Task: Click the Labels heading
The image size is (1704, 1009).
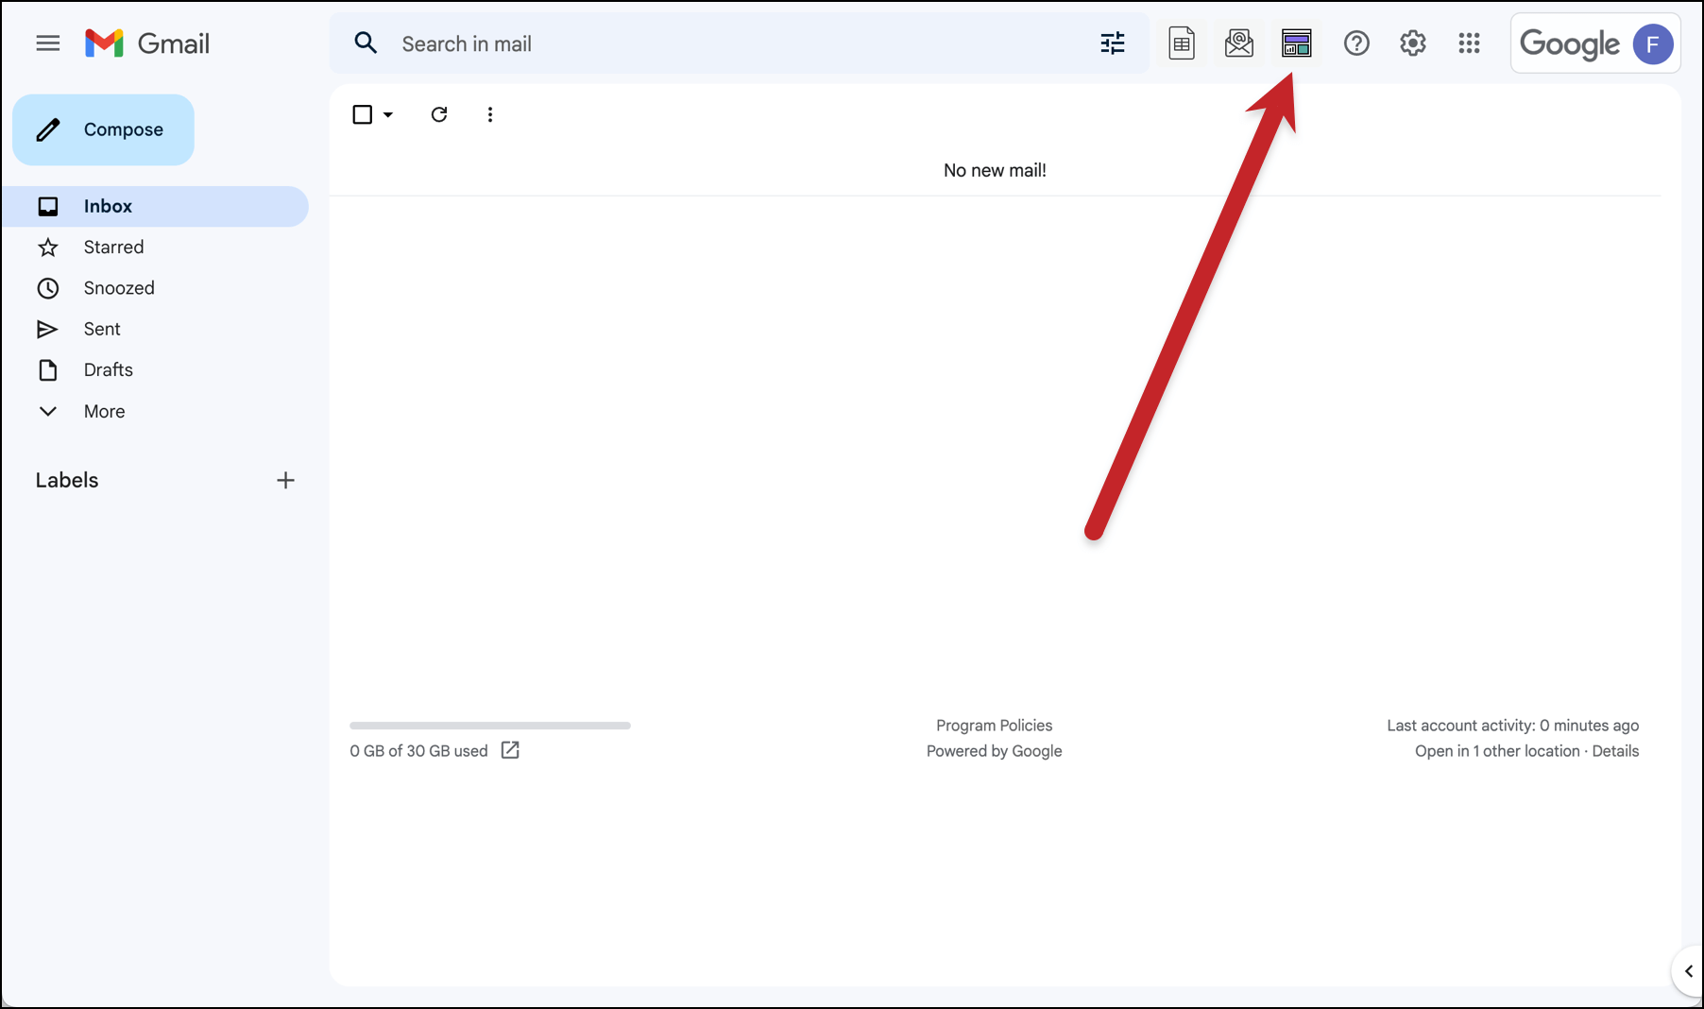Action: (67, 480)
